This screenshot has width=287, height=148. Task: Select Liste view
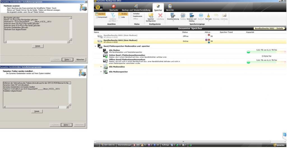point(122,17)
